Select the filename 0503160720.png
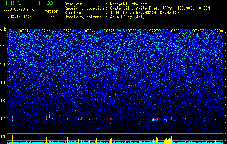Image resolution: width=227 pixels, height=144 pixels. click(x=18, y=9)
